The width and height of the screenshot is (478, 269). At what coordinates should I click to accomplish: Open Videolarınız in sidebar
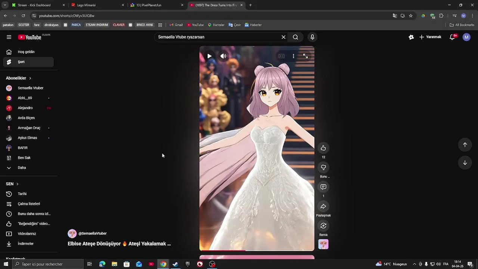click(x=28, y=234)
